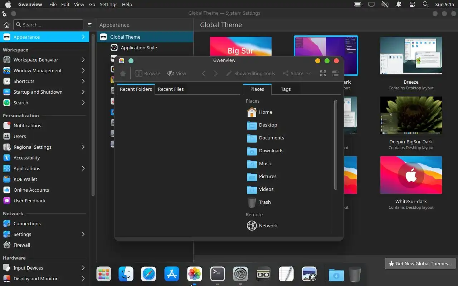
Task: Expand Input Devices chevron
Action: [x=83, y=268]
